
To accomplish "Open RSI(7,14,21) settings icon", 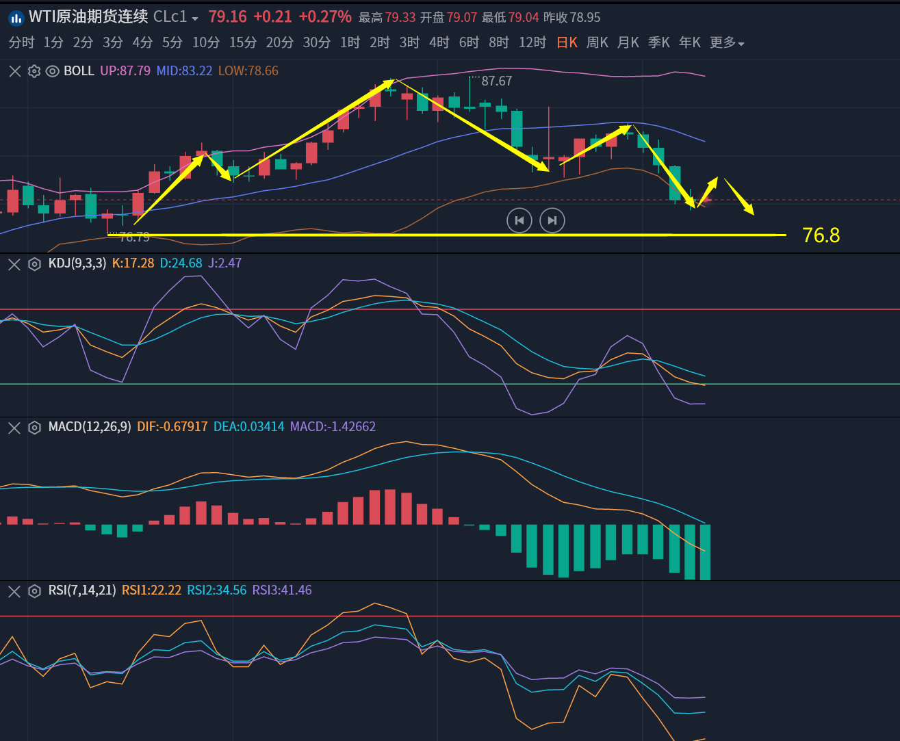I will (34, 591).
